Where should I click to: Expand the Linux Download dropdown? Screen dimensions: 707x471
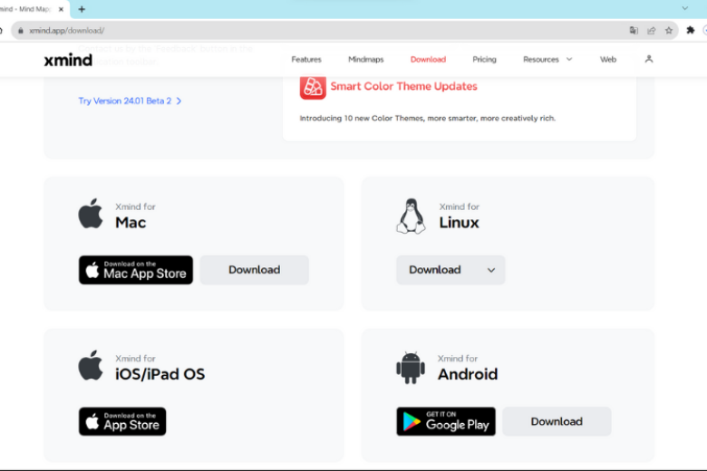[450, 270]
